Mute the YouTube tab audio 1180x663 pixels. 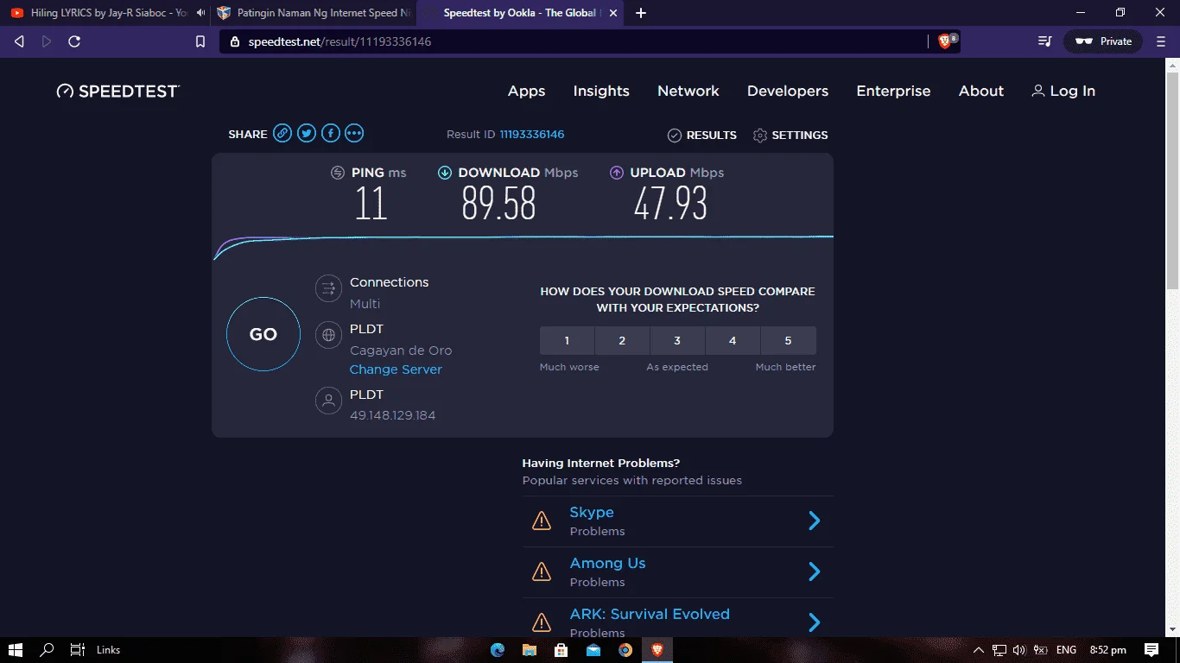tap(201, 13)
